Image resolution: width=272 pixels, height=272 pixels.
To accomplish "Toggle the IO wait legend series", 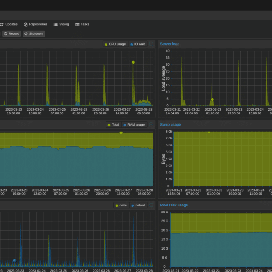I will pyautogui.click(x=138, y=44).
